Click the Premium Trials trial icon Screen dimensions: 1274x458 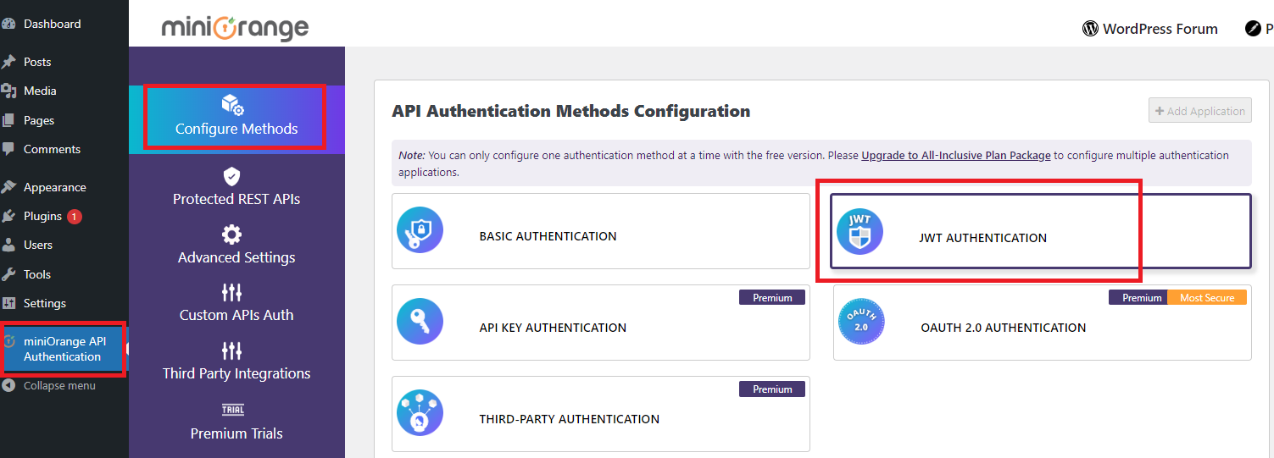[x=232, y=410]
